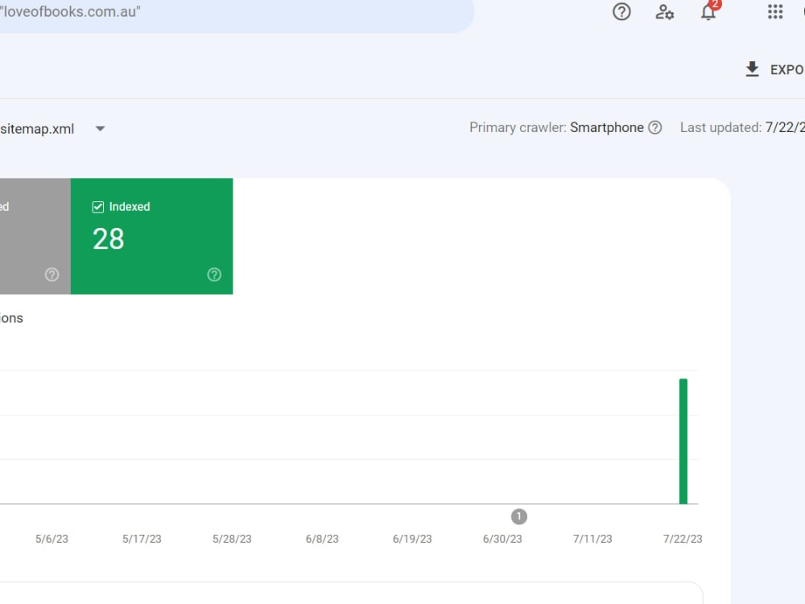Click the 6/19/23 axis label
This screenshot has height=604, width=805.
click(412, 539)
